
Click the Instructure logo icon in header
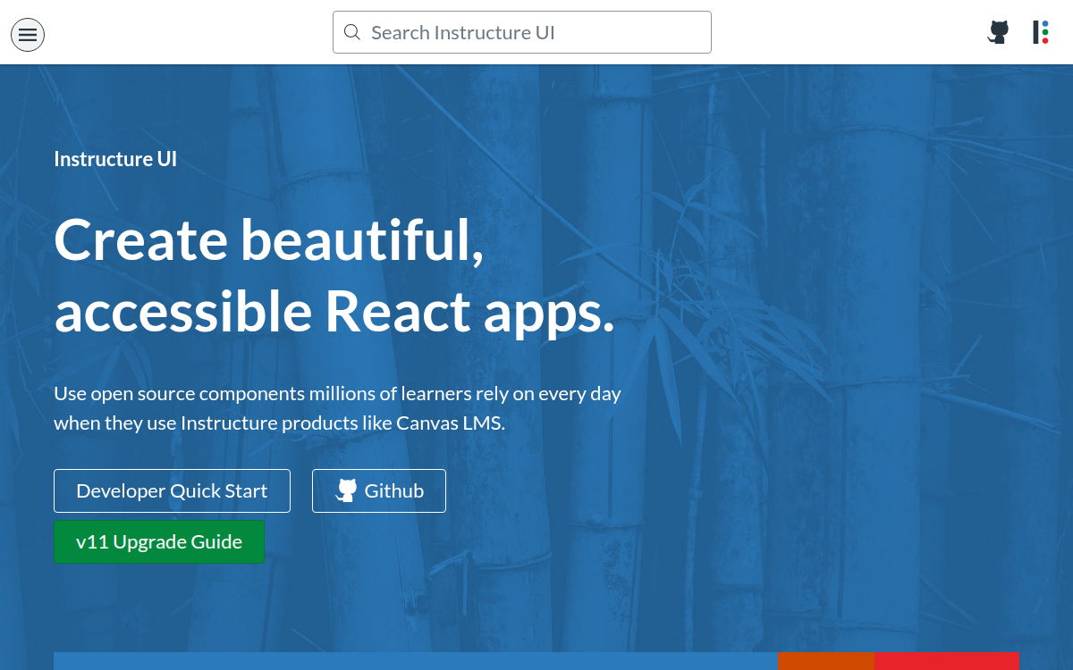coord(1041,32)
